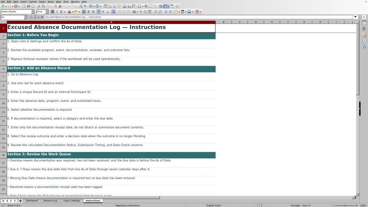Open the File menu

click(3, 2)
